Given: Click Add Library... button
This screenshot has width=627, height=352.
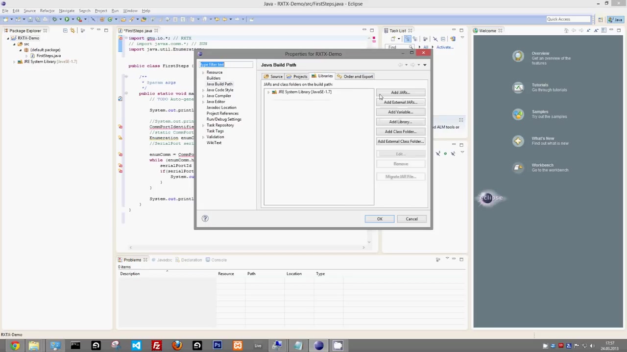Looking at the screenshot, I should pos(401,122).
